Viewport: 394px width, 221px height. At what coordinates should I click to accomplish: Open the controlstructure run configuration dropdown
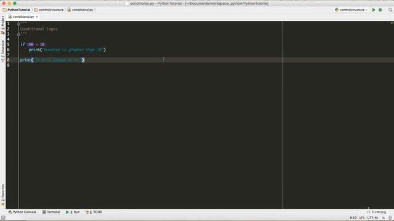352,10
